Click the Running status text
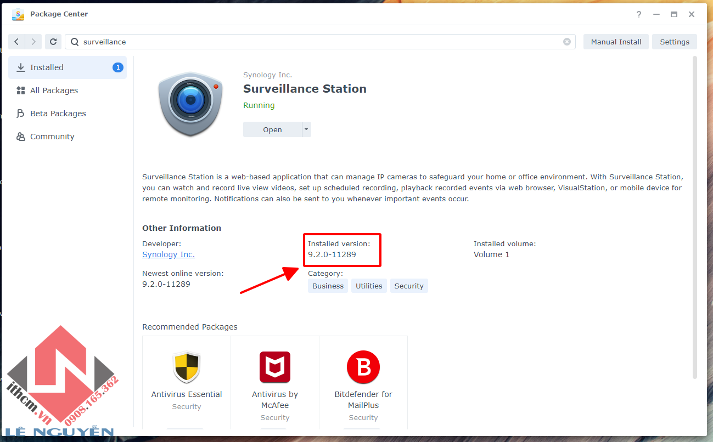The width and height of the screenshot is (713, 442). point(259,105)
